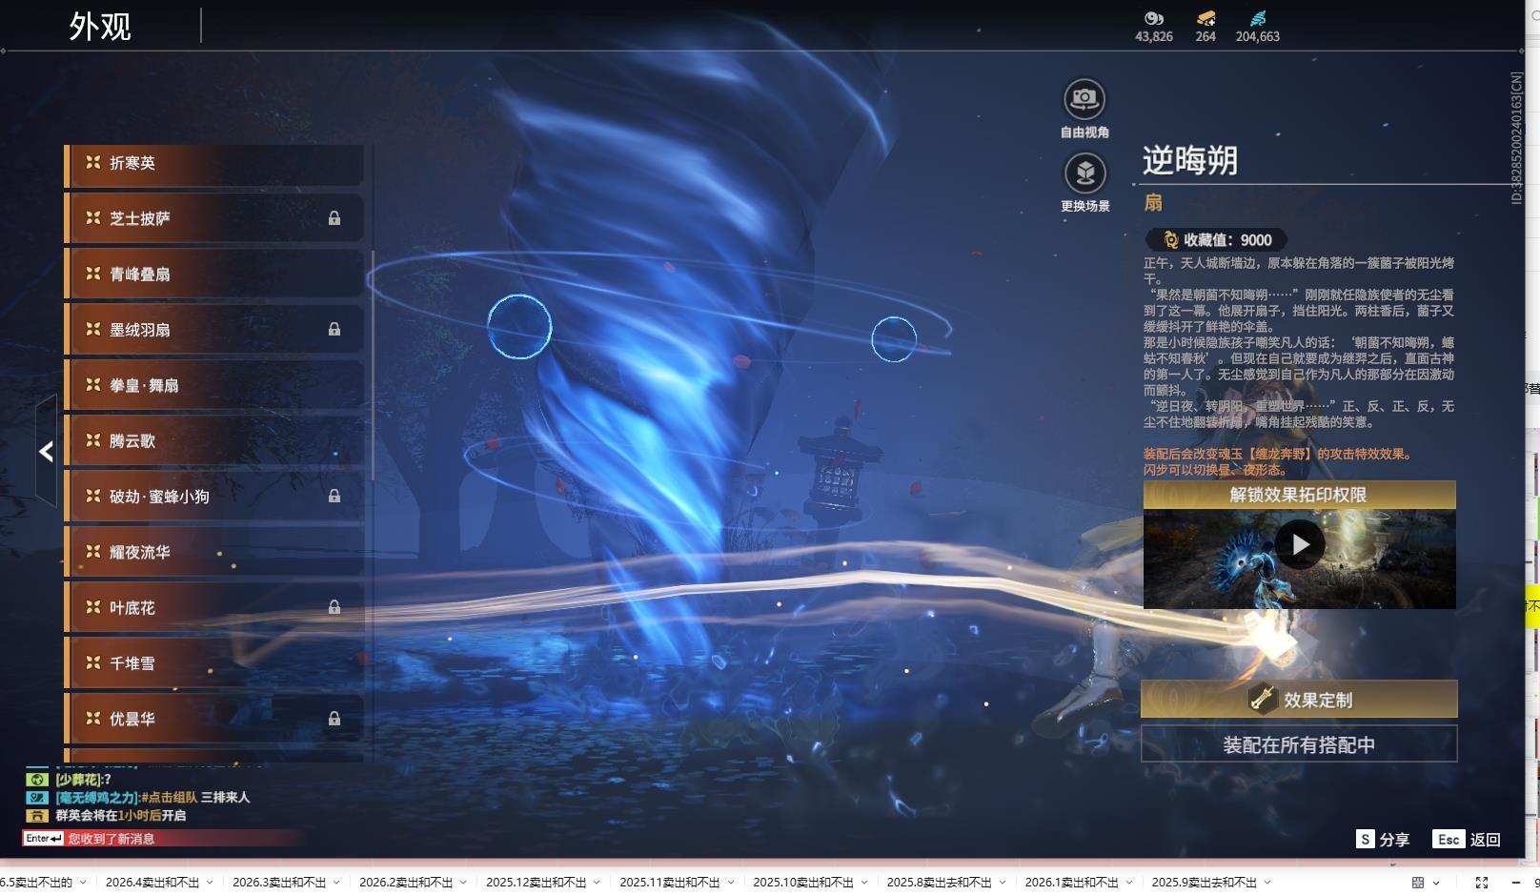1540x895 pixels.
Task: Open chat via Enter 您收到了新消息 bar
Action: 164,839
